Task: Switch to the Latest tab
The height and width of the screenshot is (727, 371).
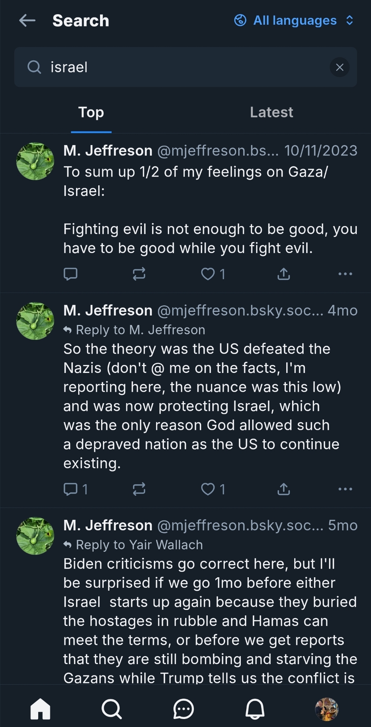Action: 271,113
